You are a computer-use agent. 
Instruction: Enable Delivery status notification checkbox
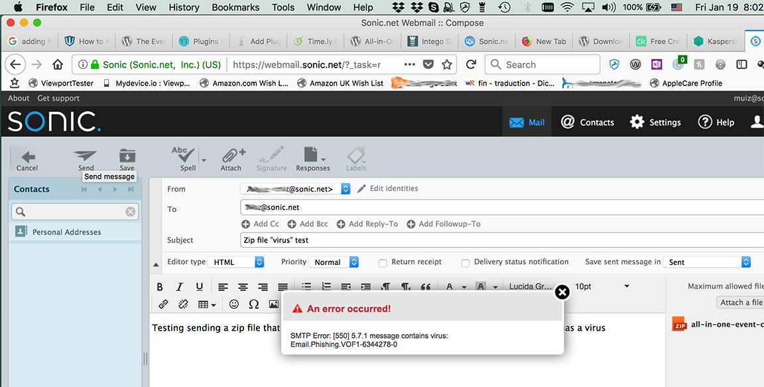click(466, 263)
